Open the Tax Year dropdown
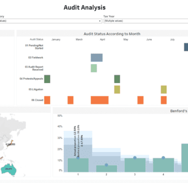The width and height of the screenshot is (188, 183). coord(146,21)
